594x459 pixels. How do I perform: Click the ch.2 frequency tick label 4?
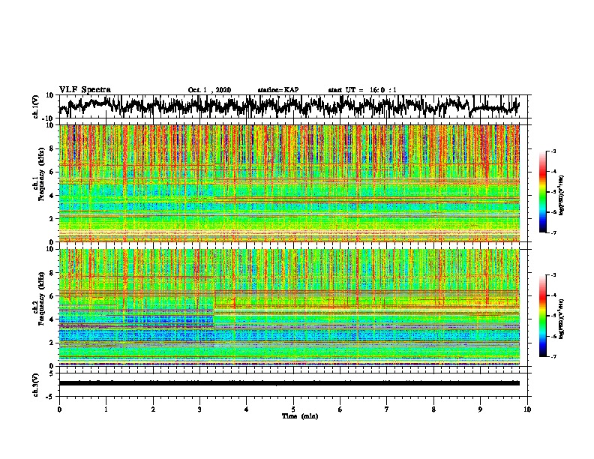tap(52, 319)
